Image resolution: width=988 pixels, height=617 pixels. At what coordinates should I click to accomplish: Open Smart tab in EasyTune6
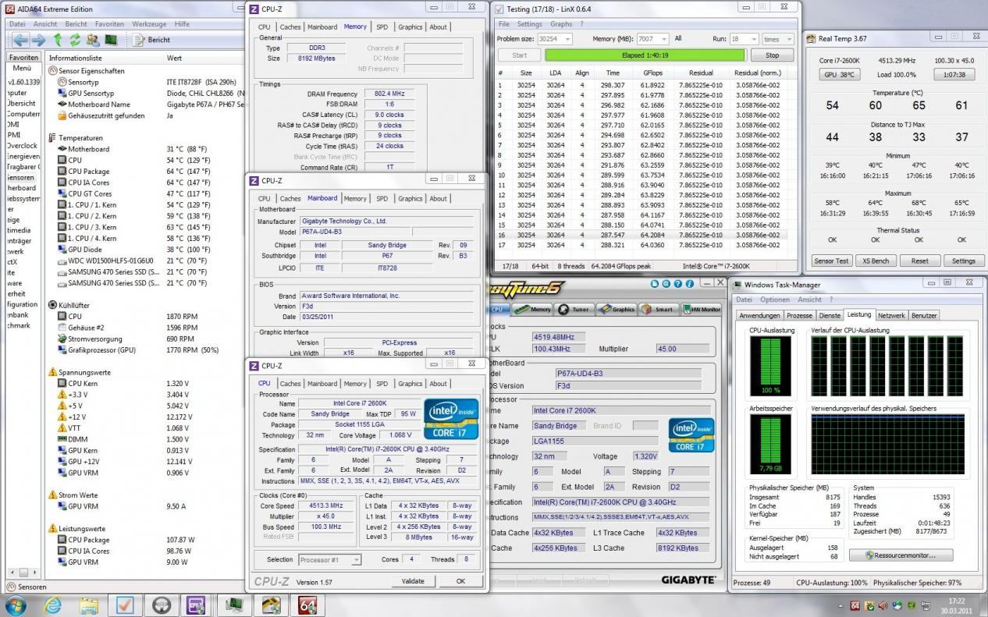click(659, 309)
